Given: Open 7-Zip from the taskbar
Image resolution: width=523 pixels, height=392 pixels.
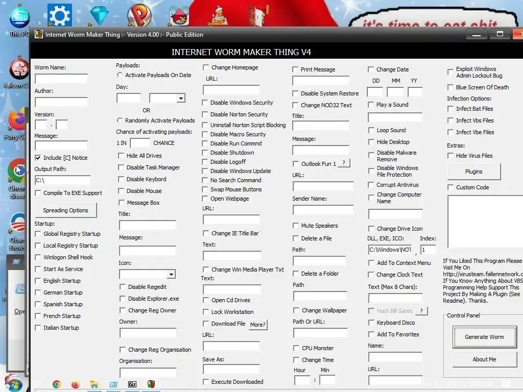Looking at the screenshot, I should tap(132, 384).
